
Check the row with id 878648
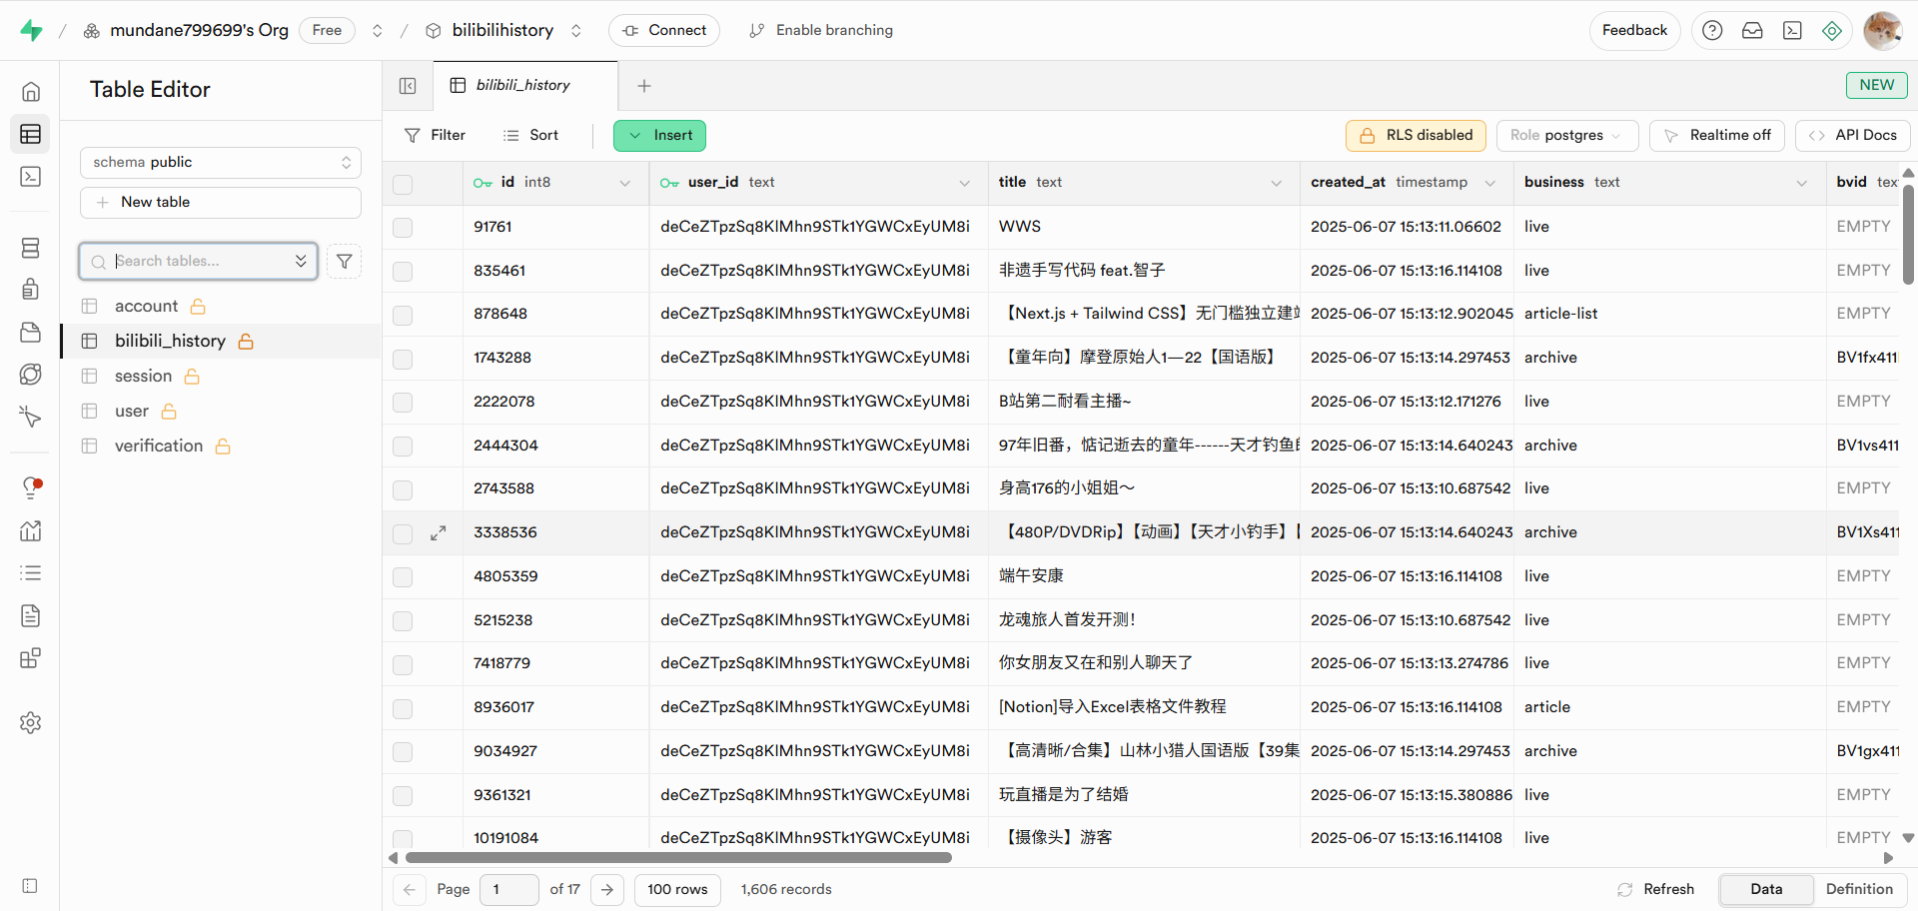[x=403, y=315]
